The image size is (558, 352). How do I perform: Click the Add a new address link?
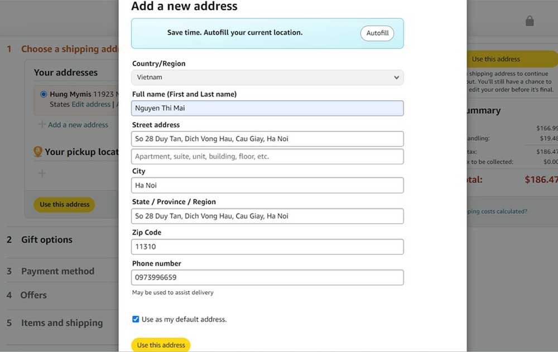tap(78, 125)
